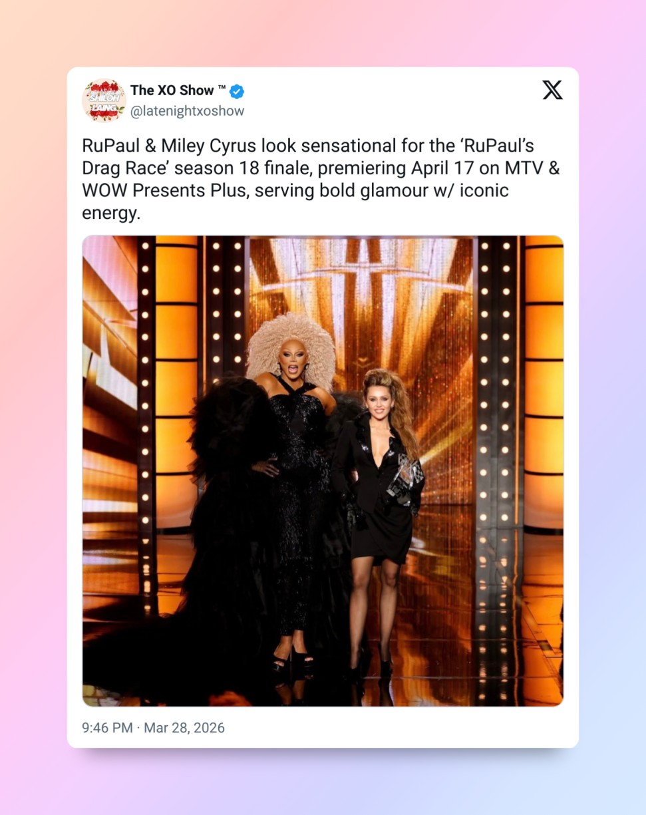
Task: Click the pink gradient background outside card
Action: (33, 399)
